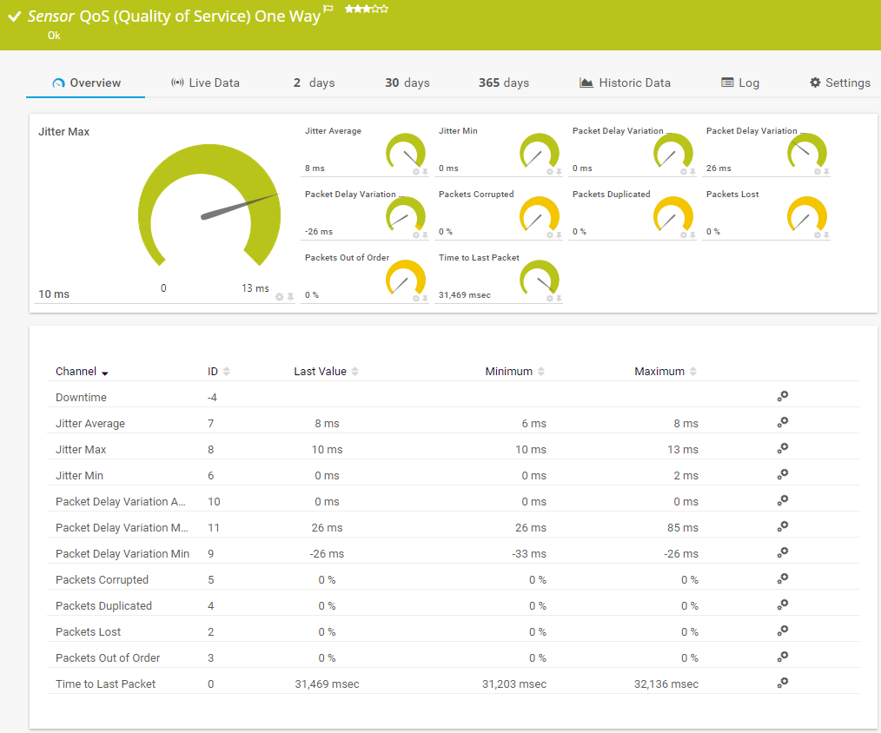Screen dimensions: 881x733
Task: Click gear icon on Jitter Max gauge
Action: point(280,297)
